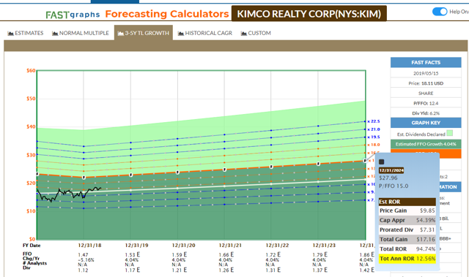Click the P/FFO: 12.4 fact
The width and height of the screenshot is (469, 277).
click(426, 103)
